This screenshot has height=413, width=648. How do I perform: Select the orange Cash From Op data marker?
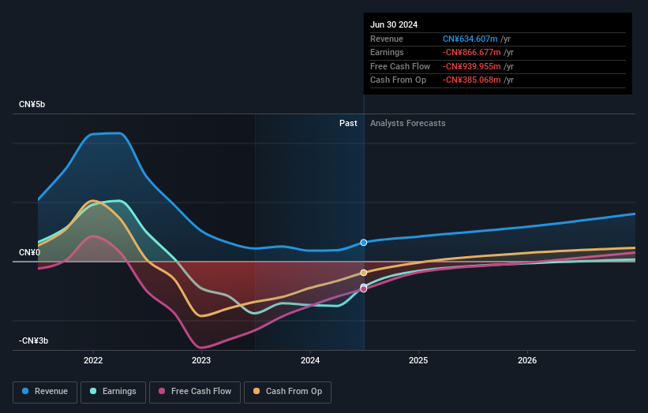pos(364,273)
